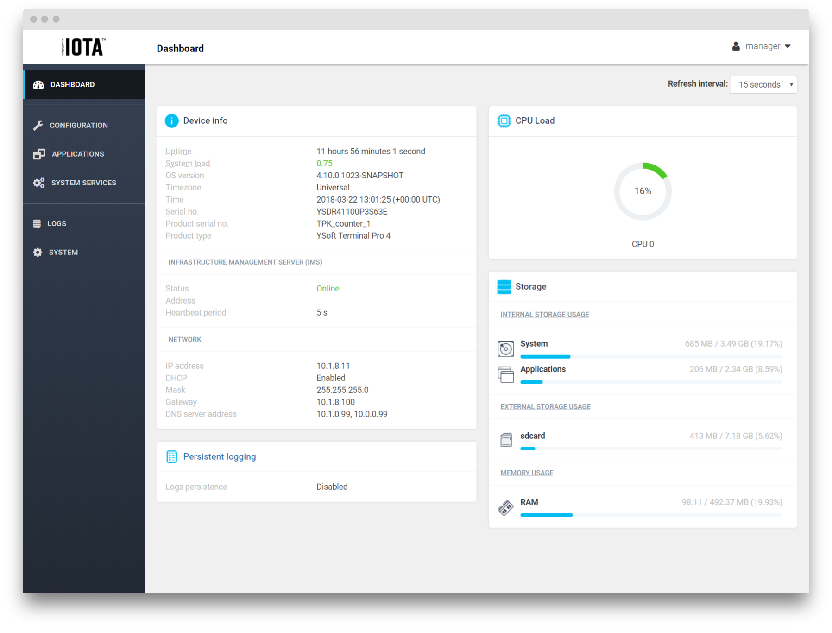The width and height of the screenshot is (832, 633).
Task: Expand the manager user menu
Action: (761, 46)
